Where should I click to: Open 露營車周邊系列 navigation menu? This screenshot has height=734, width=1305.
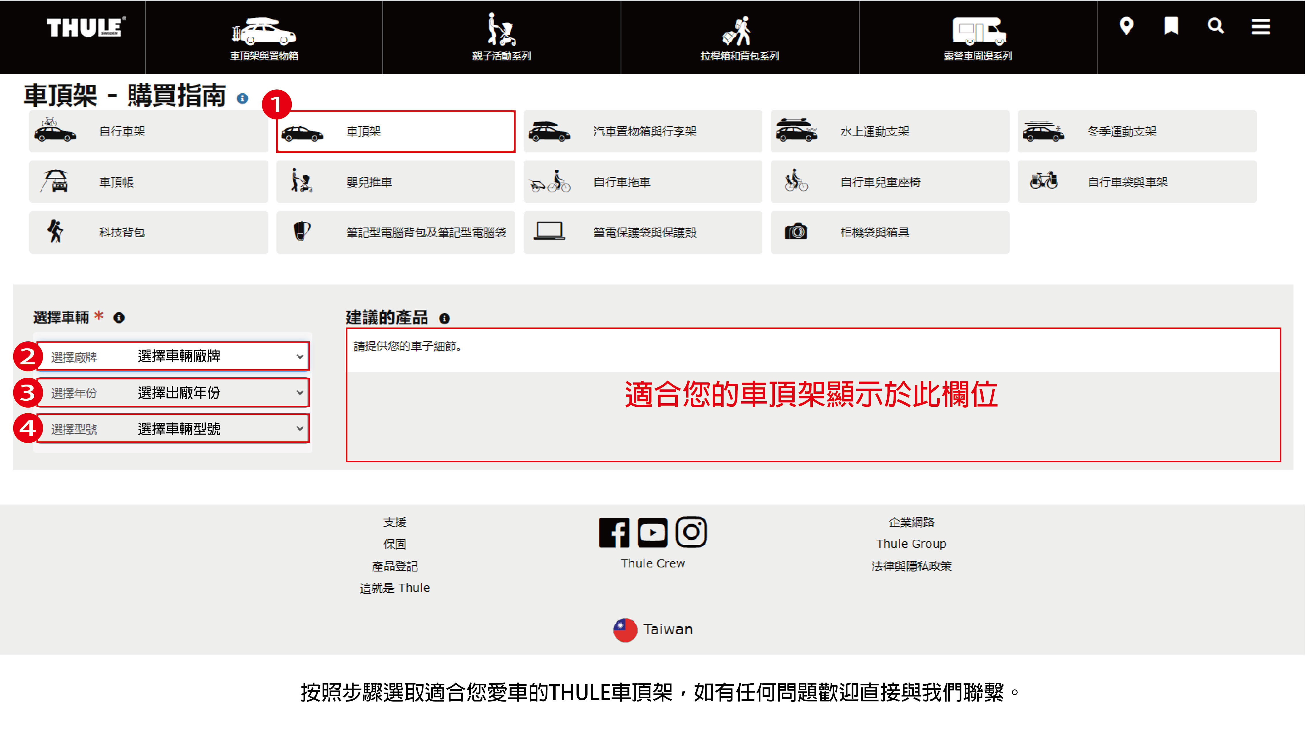[x=978, y=38]
